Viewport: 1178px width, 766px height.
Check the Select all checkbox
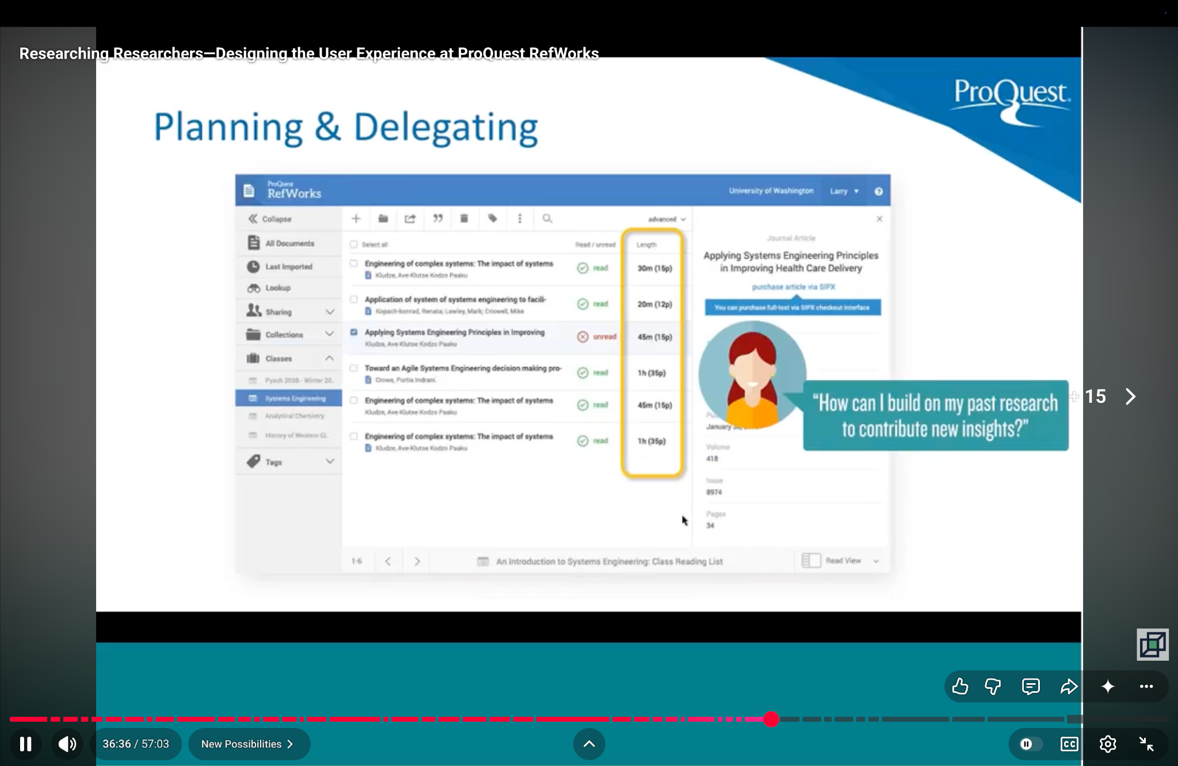[353, 244]
